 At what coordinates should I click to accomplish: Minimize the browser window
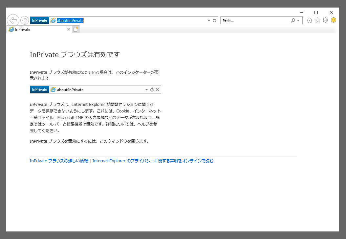pos(301,12)
